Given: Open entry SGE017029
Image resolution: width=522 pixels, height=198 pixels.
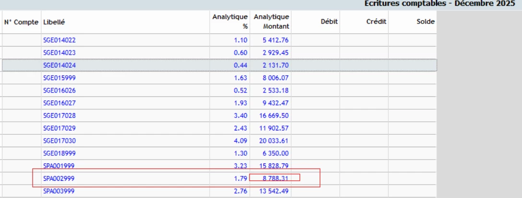Looking at the screenshot, I should coord(59,128).
